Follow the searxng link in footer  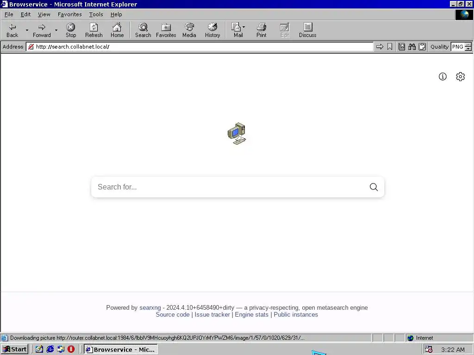(x=150, y=307)
